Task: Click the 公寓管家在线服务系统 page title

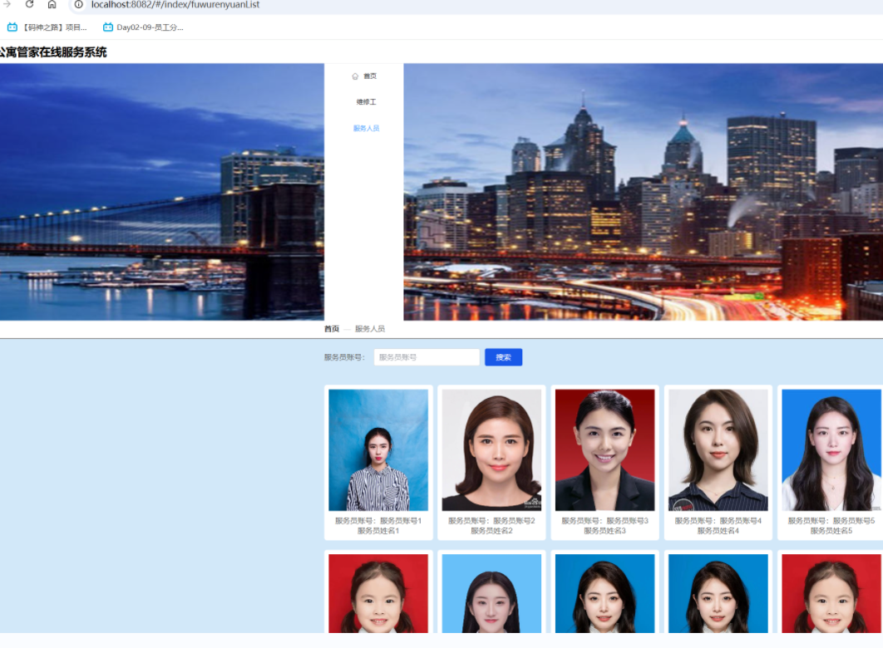Action: tap(52, 52)
